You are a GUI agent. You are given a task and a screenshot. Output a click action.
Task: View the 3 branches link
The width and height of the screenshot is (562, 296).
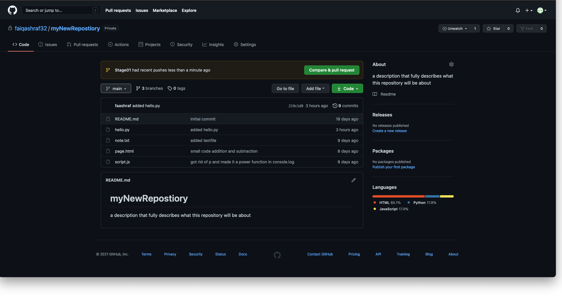point(149,88)
